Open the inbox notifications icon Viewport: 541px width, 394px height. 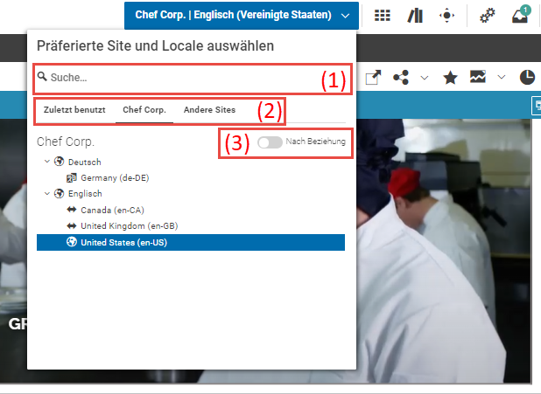[x=520, y=15]
